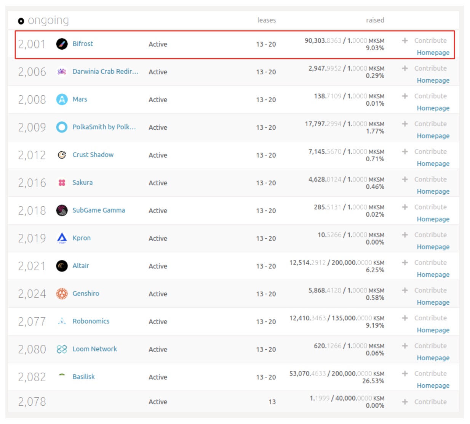Open the SubGame Gamma Homepage link
This screenshot has width=470, height=424.
pyautogui.click(x=433, y=219)
